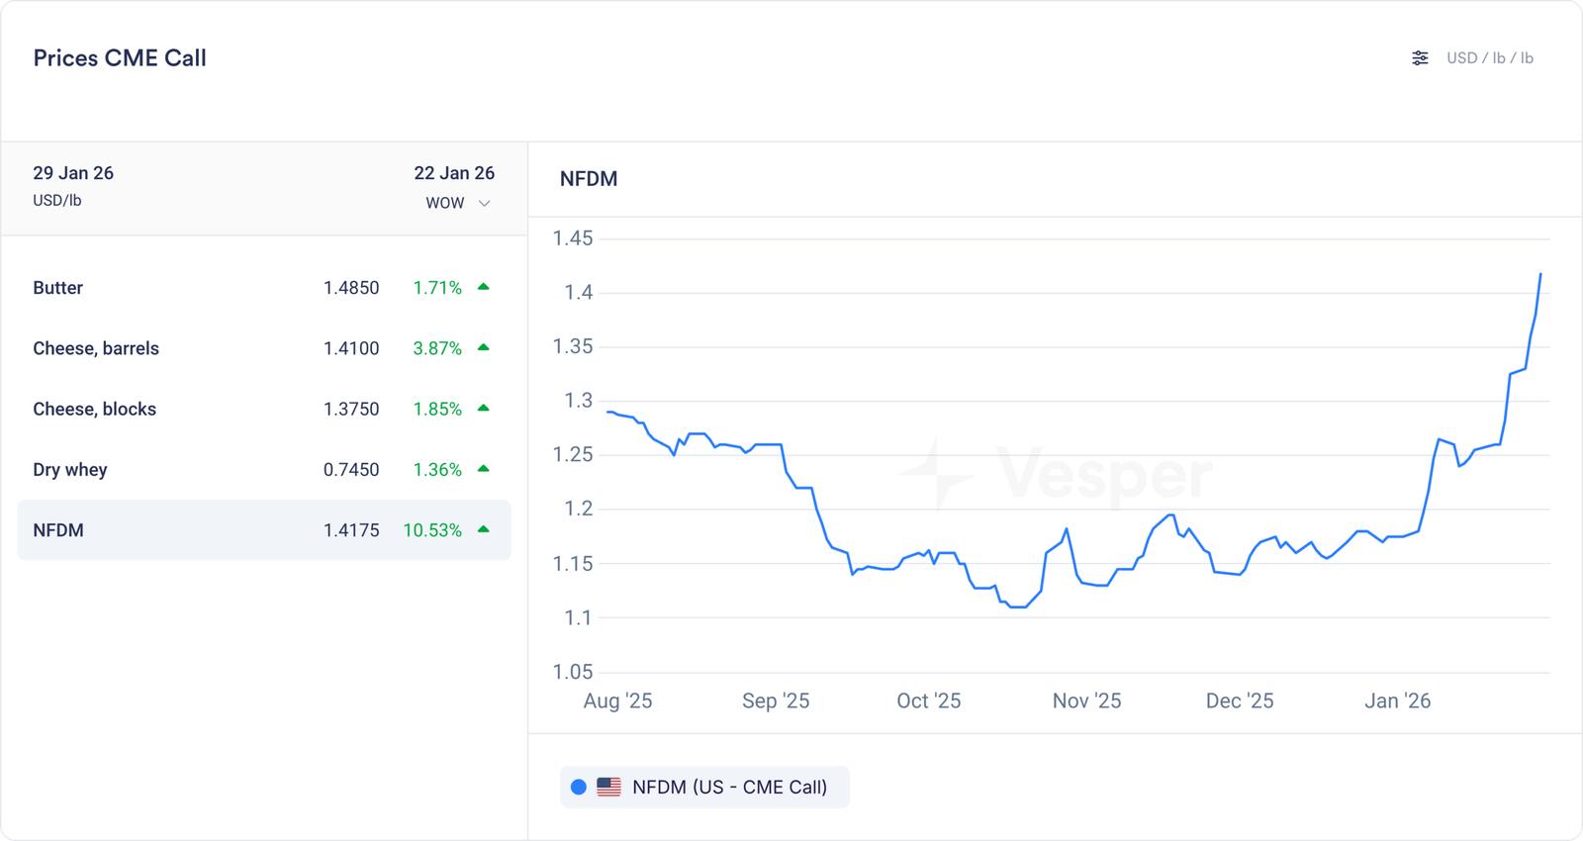Image resolution: width=1583 pixels, height=841 pixels.
Task: Click the 22 Jan 26 comparison date
Action: [454, 173]
